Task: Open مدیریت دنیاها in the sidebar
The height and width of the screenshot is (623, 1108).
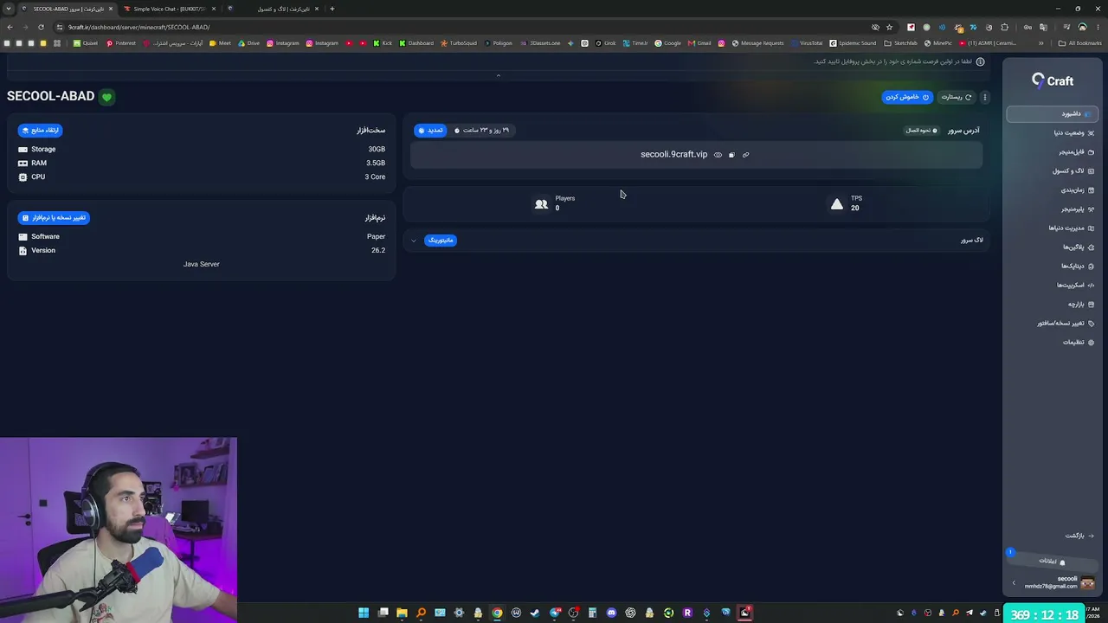Action: pyautogui.click(x=1072, y=228)
